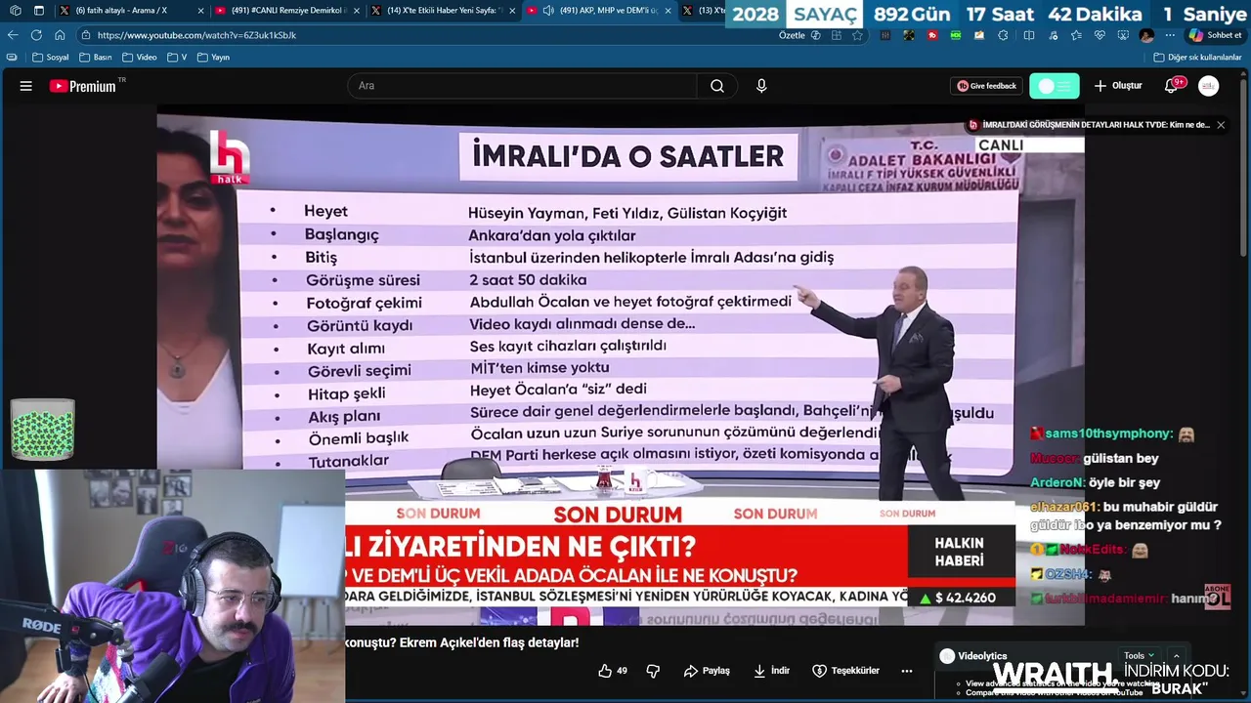Toggle the green switch beside Give feedback

pyautogui.click(x=1055, y=86)
